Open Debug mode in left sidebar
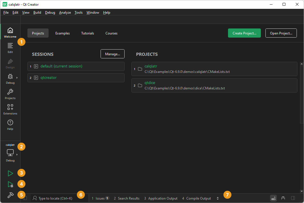This screenshot has width=304, height=203. (10, 79)
